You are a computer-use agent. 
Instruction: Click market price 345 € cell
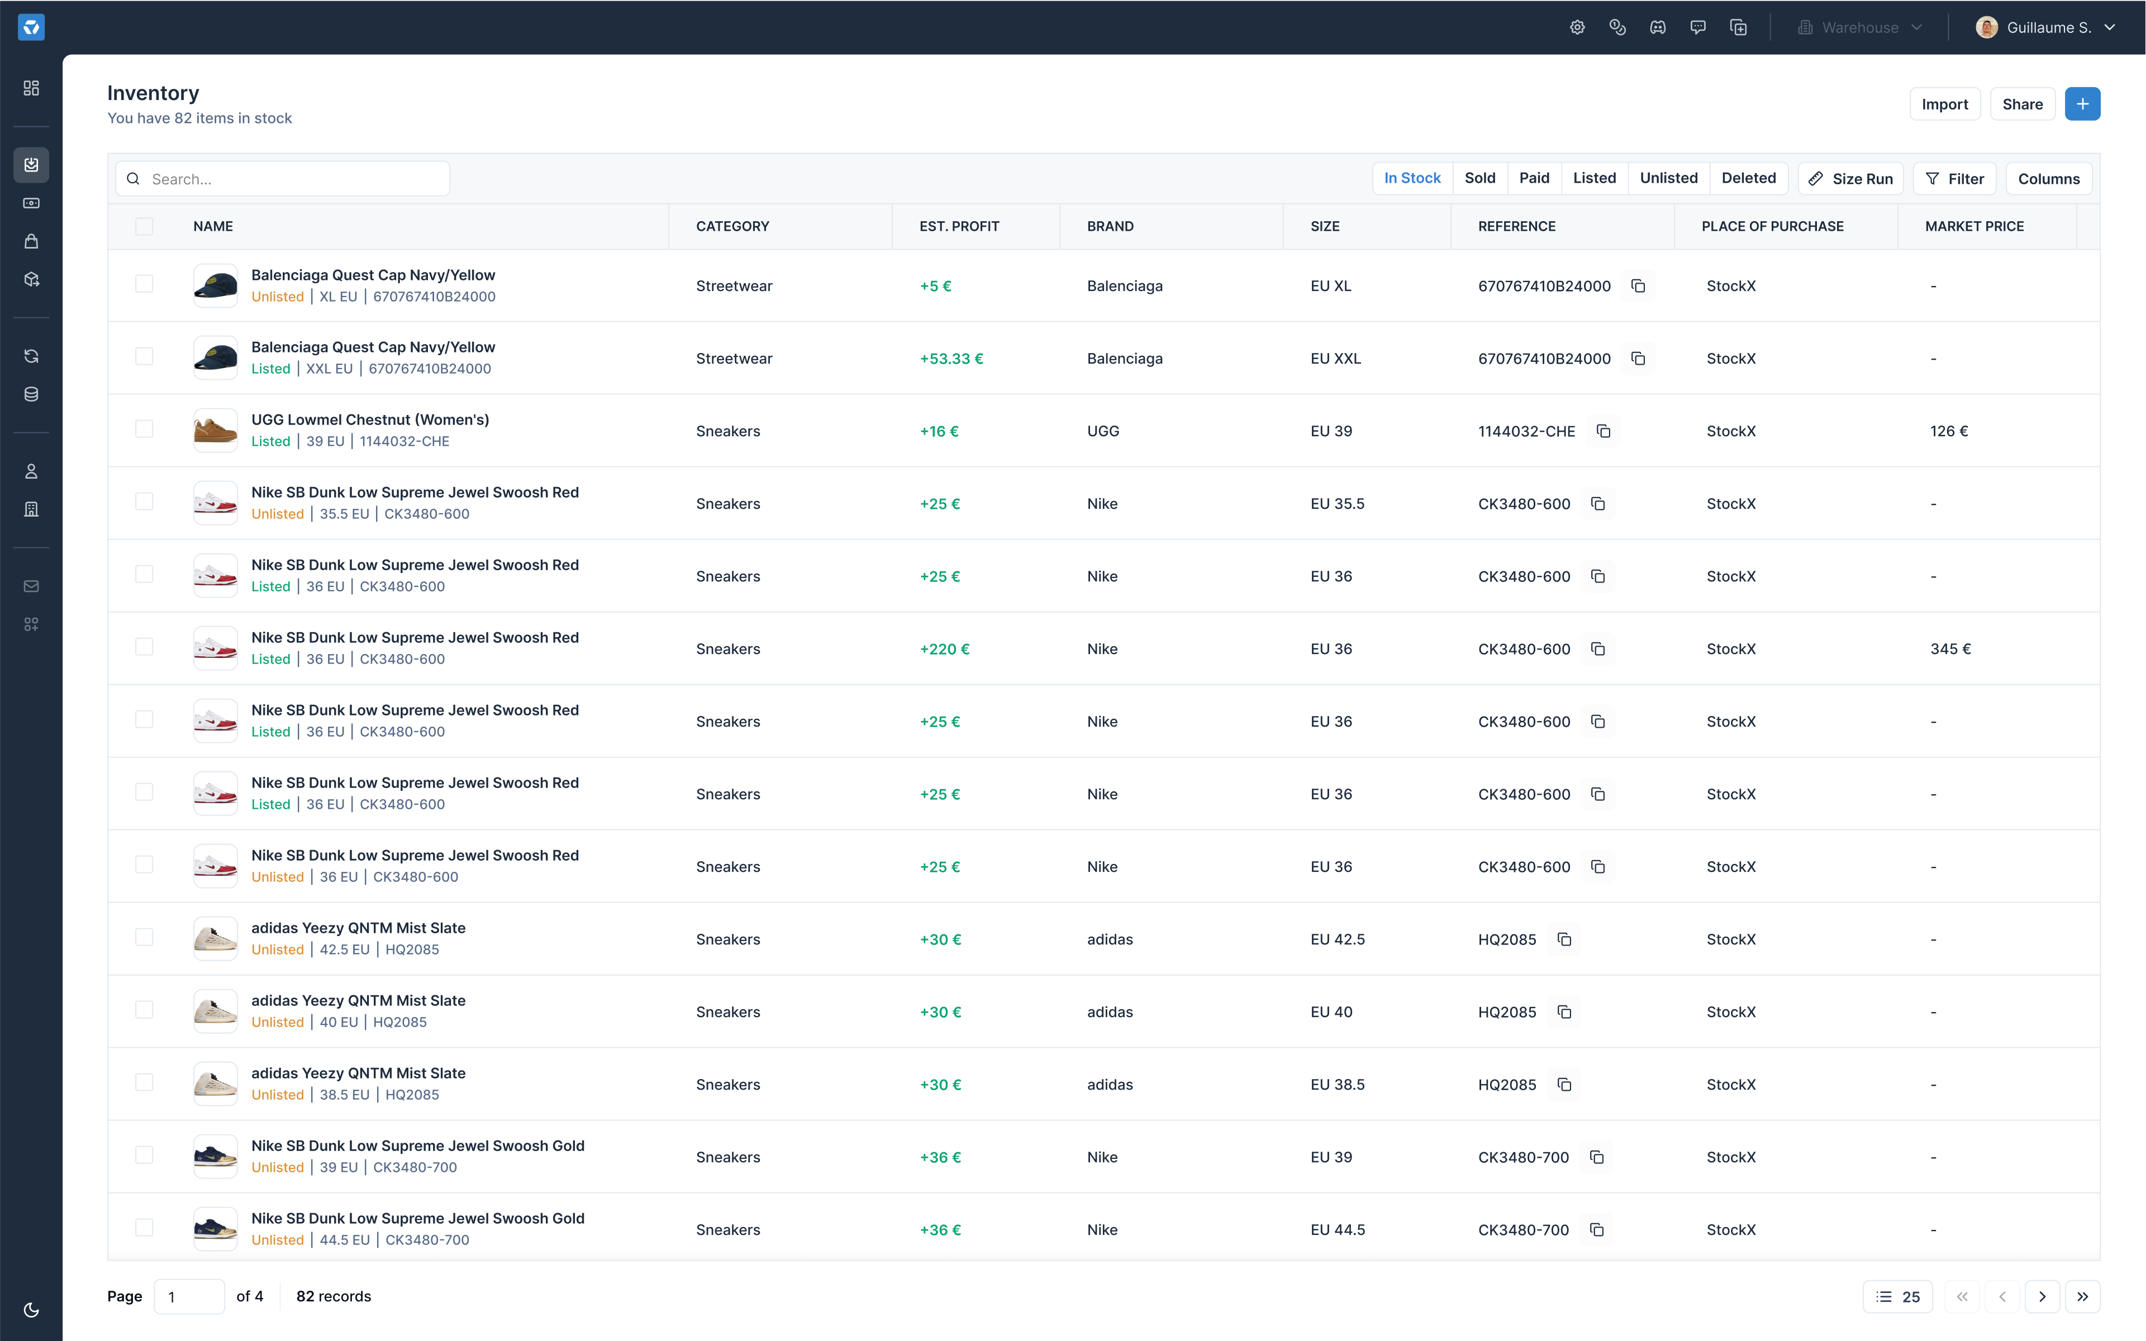coord(1950,649)
